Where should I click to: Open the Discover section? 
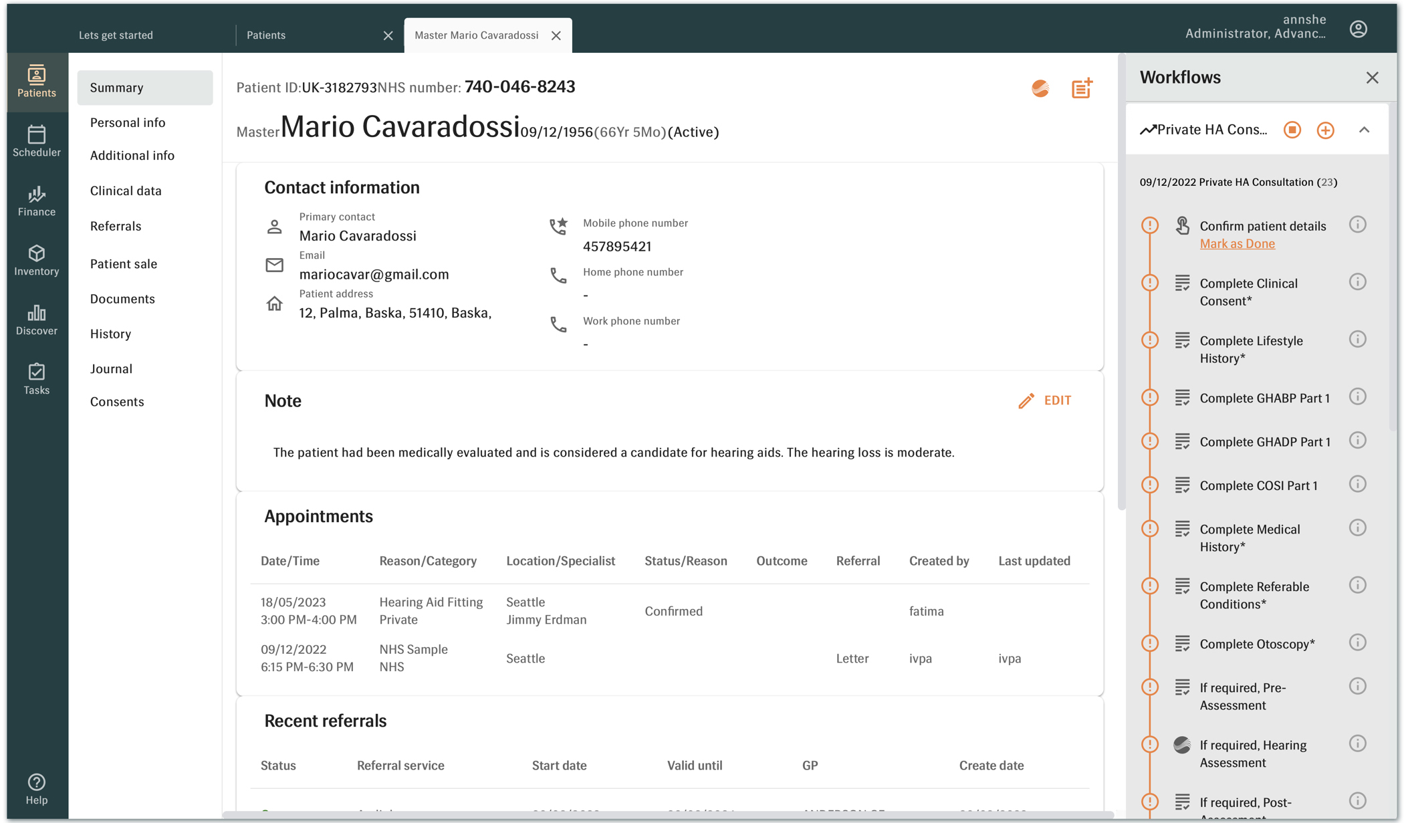(x=36, y=319)
